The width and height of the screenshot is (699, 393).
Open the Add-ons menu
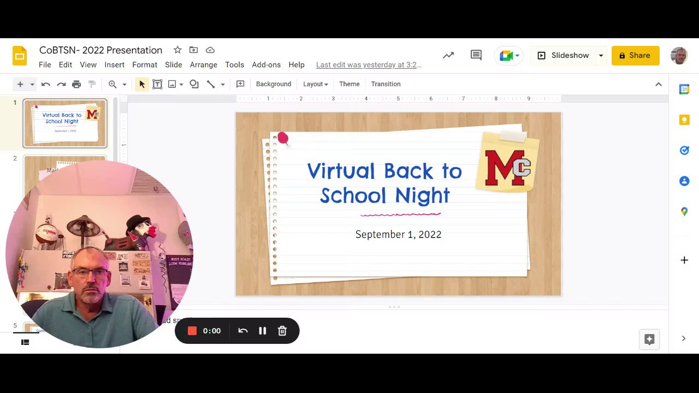(266, 64)
